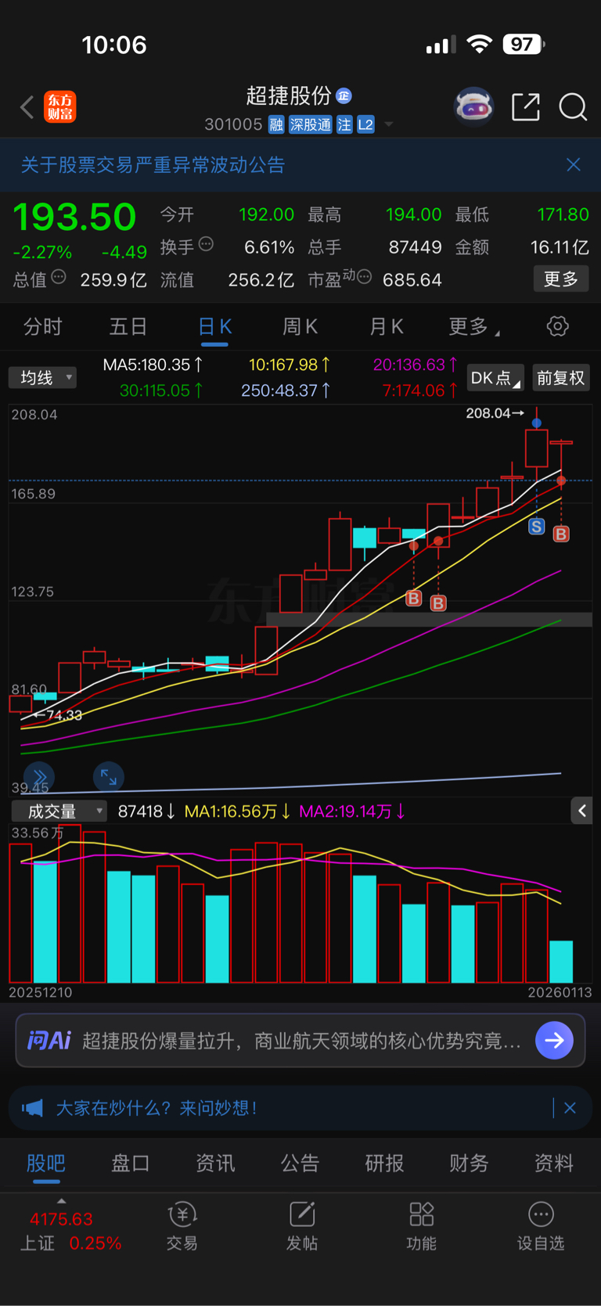Viewport: 601px width, 1306px height.
Task: Open the 盘口 tab
Action: pos(131,1164)
